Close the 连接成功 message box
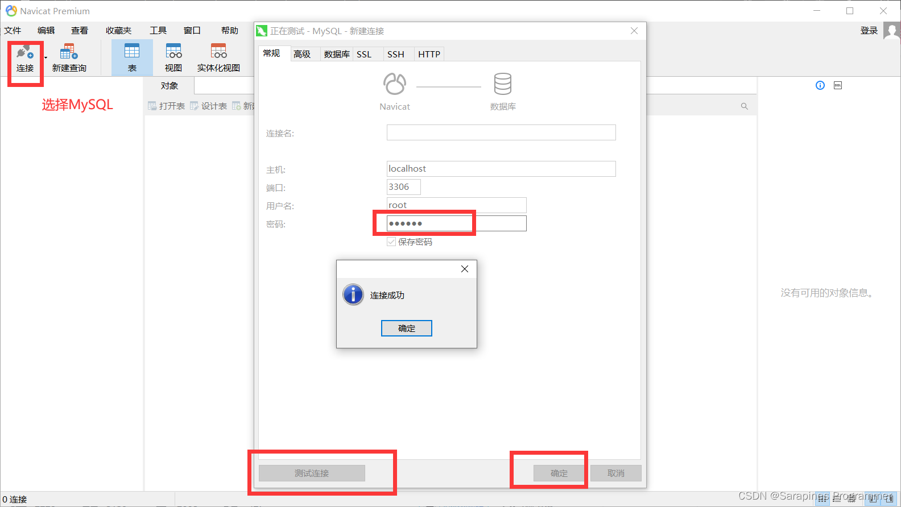901x507 pixels. pyautogui.click(x=465, y=269)
